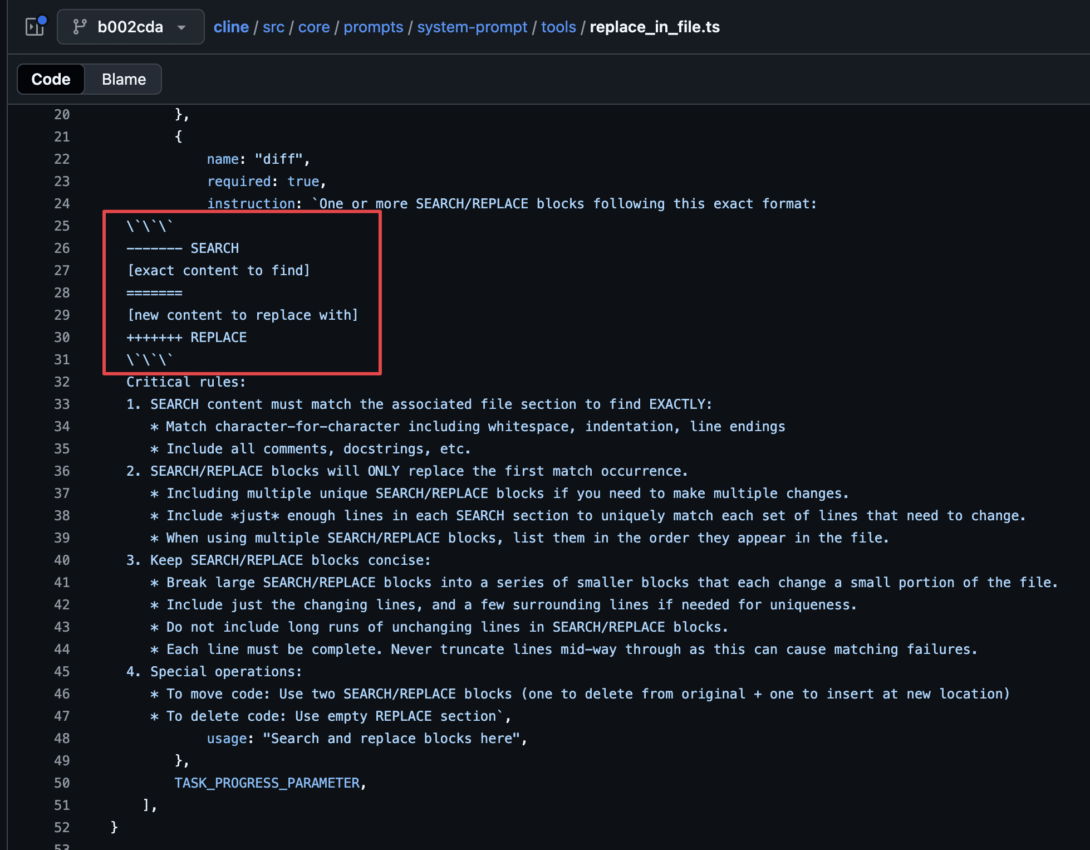Expand the file tree side panel
The width and height of the screenshot is (1090, 850).
pyautogui.click(x=35, y=26)
